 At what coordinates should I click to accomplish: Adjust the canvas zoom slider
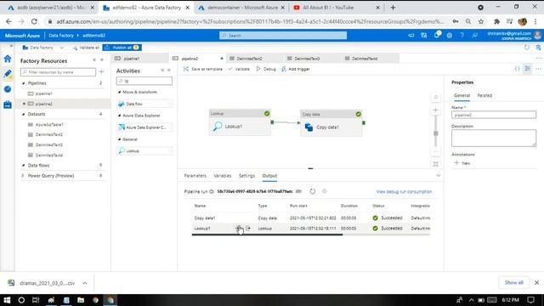click(x=436, y=133)
